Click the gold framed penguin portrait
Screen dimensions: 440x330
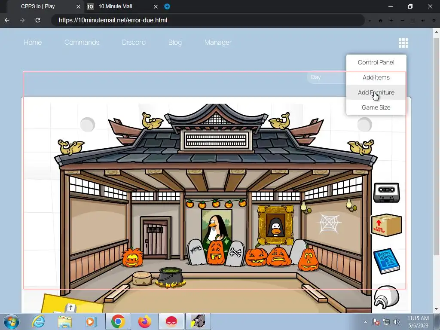click(x=276, y=224)
